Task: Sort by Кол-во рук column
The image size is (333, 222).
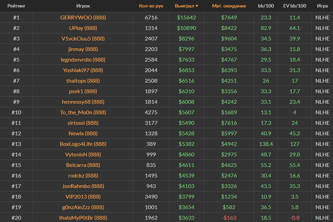Action: (x=151, y=6)
